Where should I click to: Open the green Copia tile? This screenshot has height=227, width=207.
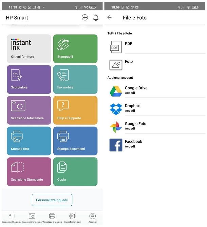point(75,172)
